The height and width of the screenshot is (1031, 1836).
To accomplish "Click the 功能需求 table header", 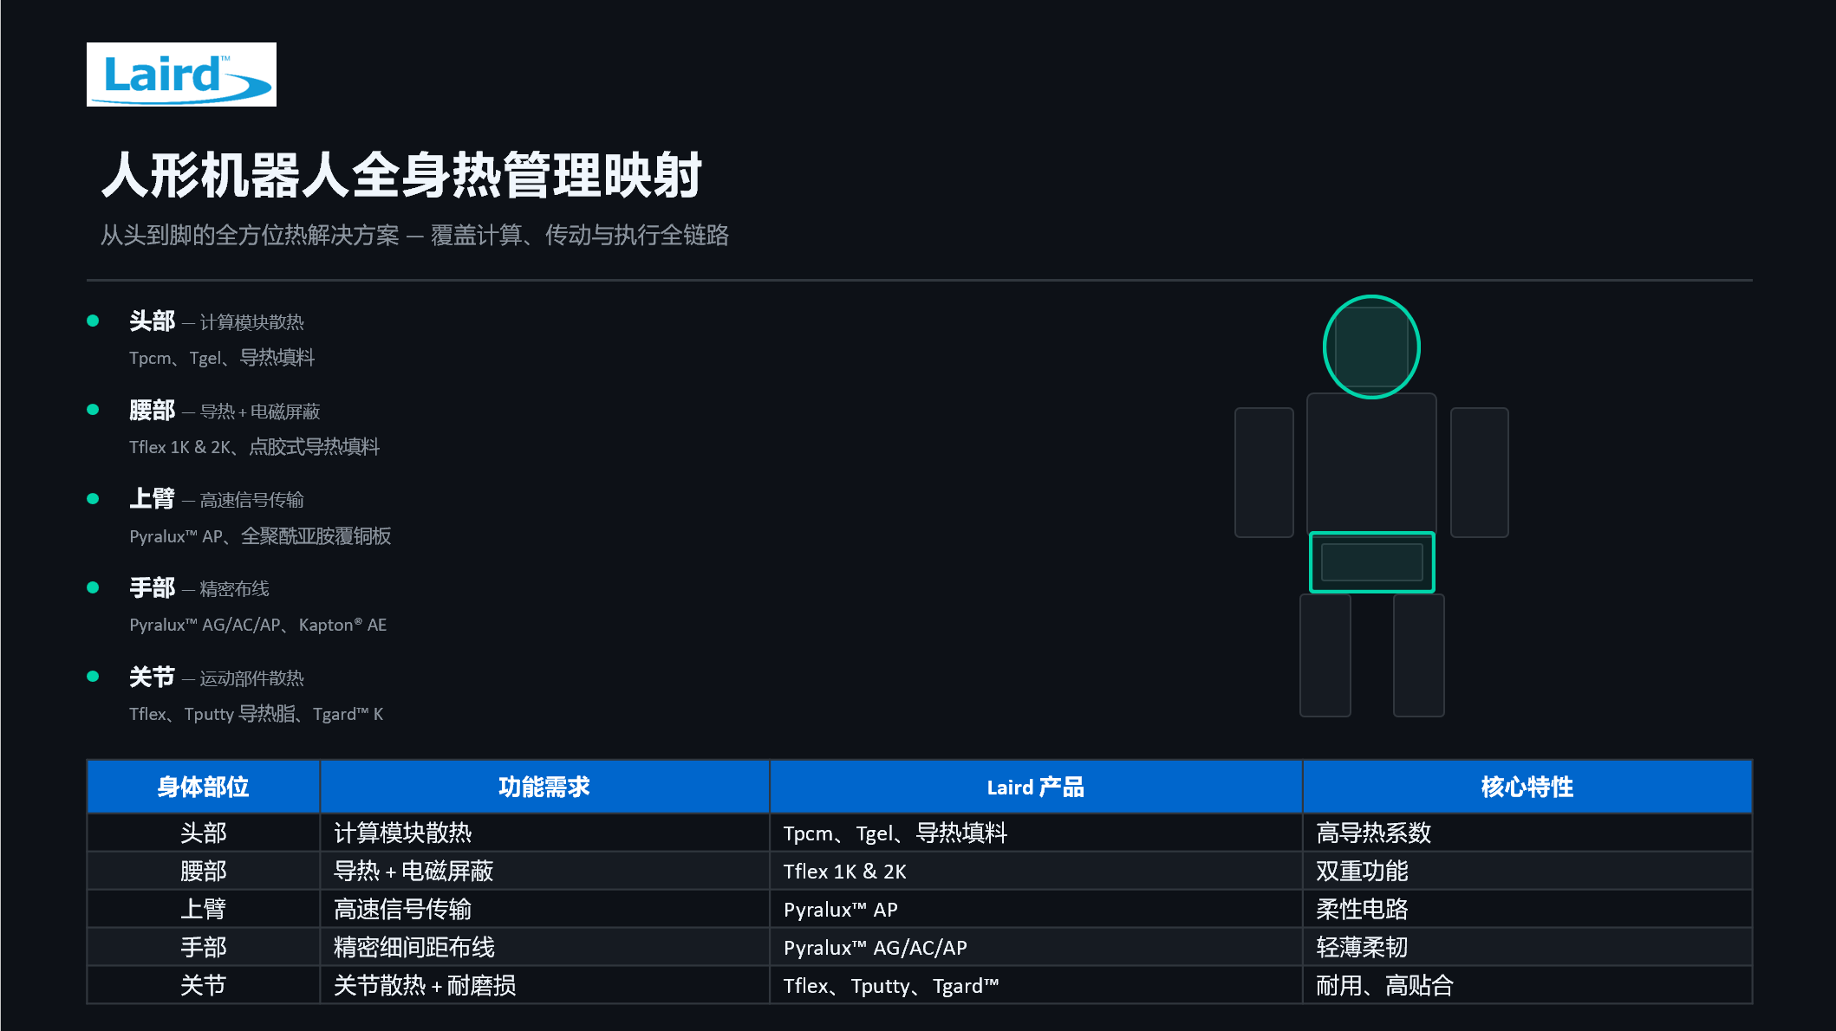I will pos(544,787).
